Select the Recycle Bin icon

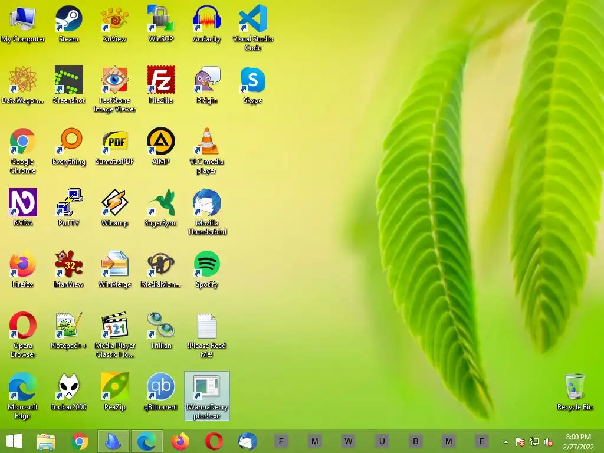(575, 392)
